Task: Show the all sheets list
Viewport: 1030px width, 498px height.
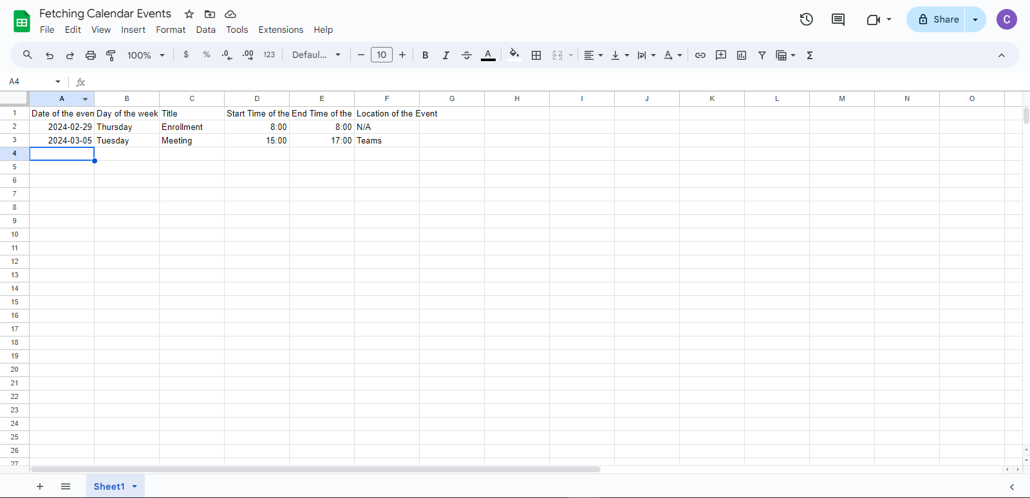Action: (x=66, y=486)
